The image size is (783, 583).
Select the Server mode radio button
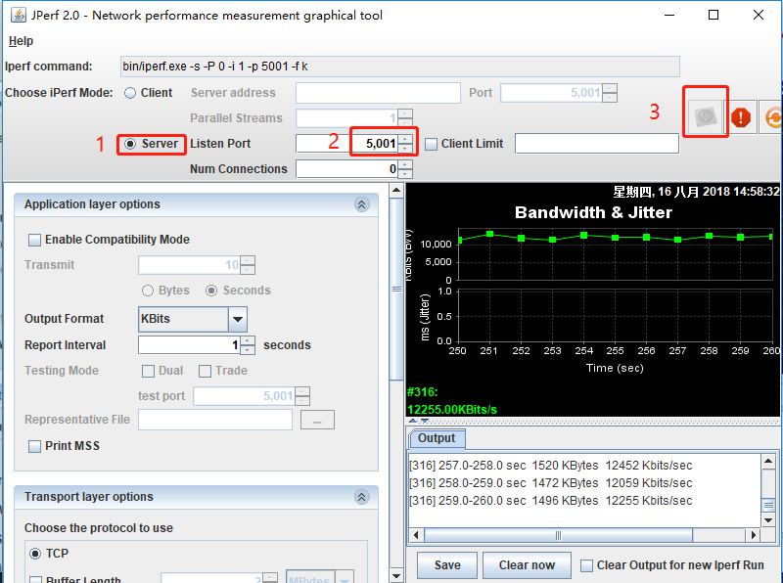pos(130,144)
